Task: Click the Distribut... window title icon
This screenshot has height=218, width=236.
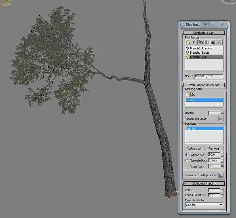Action: point(182,24)
